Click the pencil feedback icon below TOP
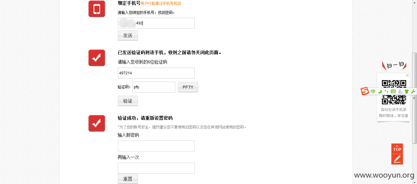The height and width of the screenshot is (184, 417). [397, 159]
